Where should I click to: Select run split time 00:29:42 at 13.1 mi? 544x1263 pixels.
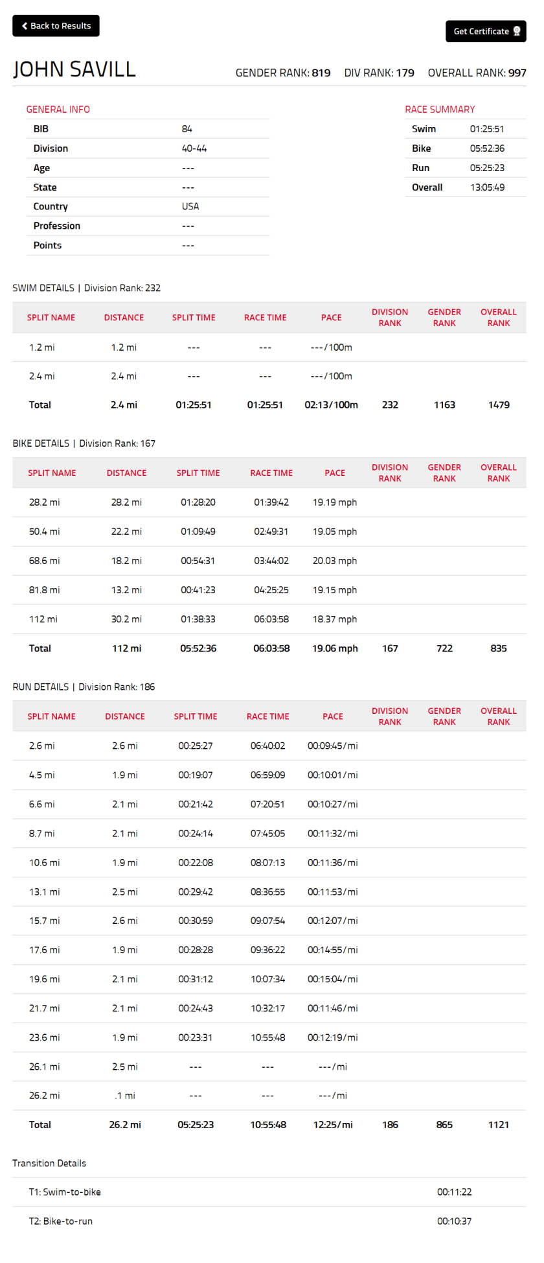click(196, 891)
